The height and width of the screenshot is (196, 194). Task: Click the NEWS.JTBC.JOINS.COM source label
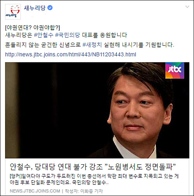(35, 191)
